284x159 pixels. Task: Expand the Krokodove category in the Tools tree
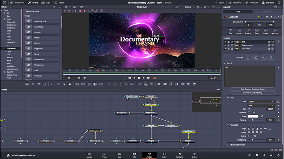tap(5, 49)
